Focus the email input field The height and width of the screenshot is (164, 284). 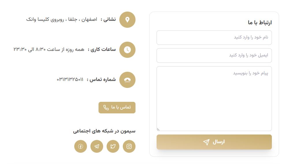(214, 56)
